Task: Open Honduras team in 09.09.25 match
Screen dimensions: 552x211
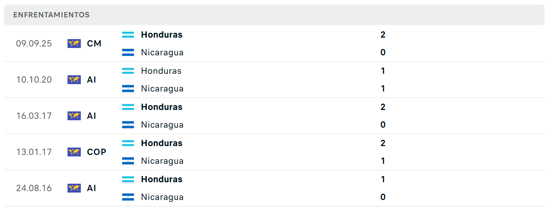Action: click(162, 35)
